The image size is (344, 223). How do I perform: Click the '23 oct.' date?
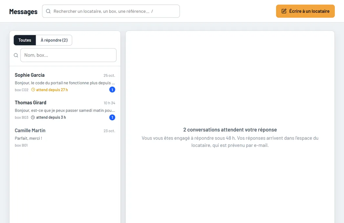coord(109,131)
